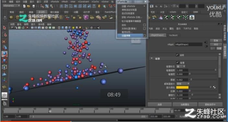
Task: Select the blue sphere tool in left toolbox
Action: (4, 54)
